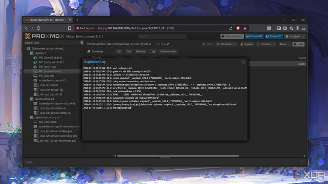
Task: Click the Migrate button
Action: tap(246, 44)
